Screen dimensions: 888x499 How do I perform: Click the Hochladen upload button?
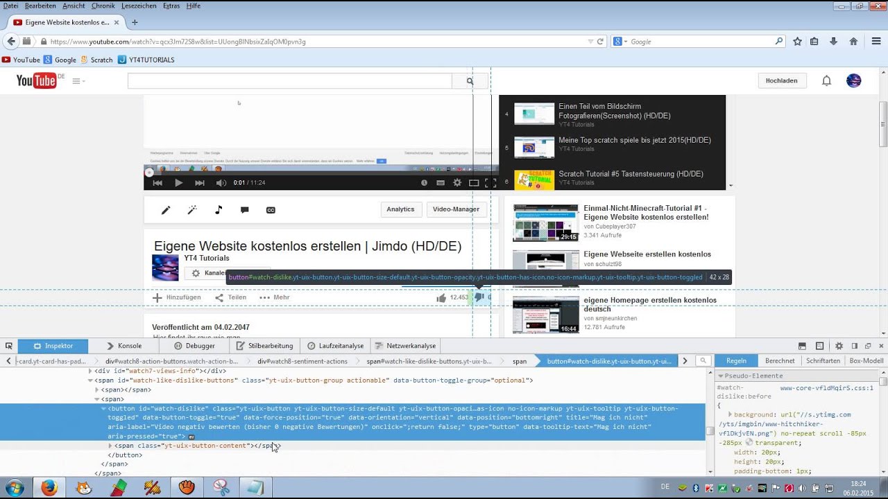(x=781, y=81)
